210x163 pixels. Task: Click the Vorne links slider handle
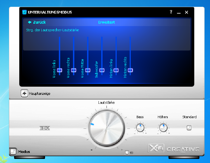tap(59, 70)
